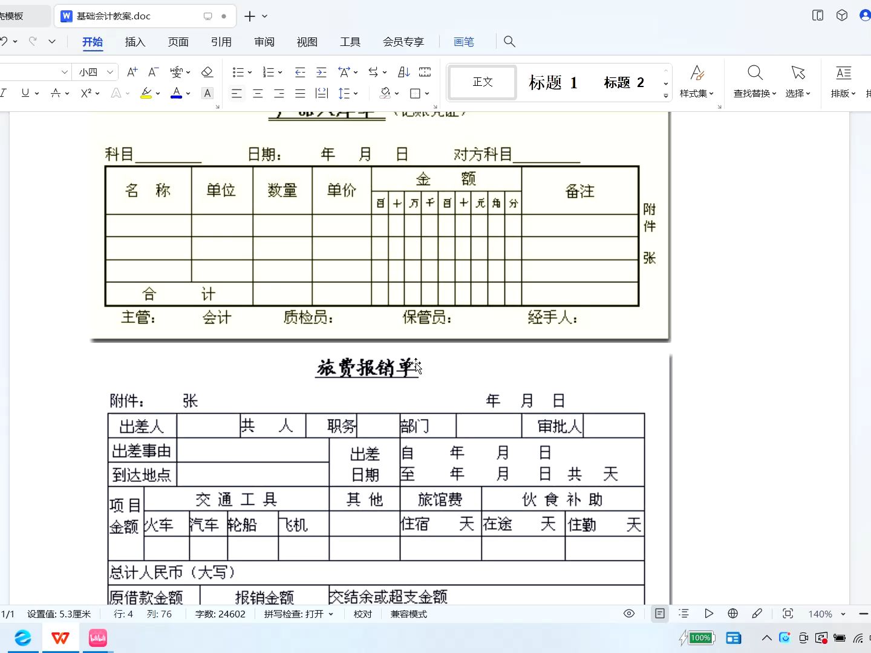Expand the styles gallery list
Screen dimensions: 871x653
coord(666,96)
